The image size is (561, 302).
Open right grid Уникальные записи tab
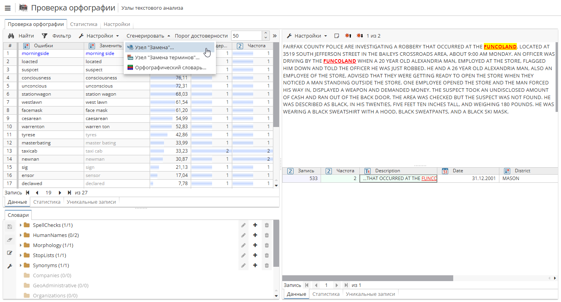(370, 294)
